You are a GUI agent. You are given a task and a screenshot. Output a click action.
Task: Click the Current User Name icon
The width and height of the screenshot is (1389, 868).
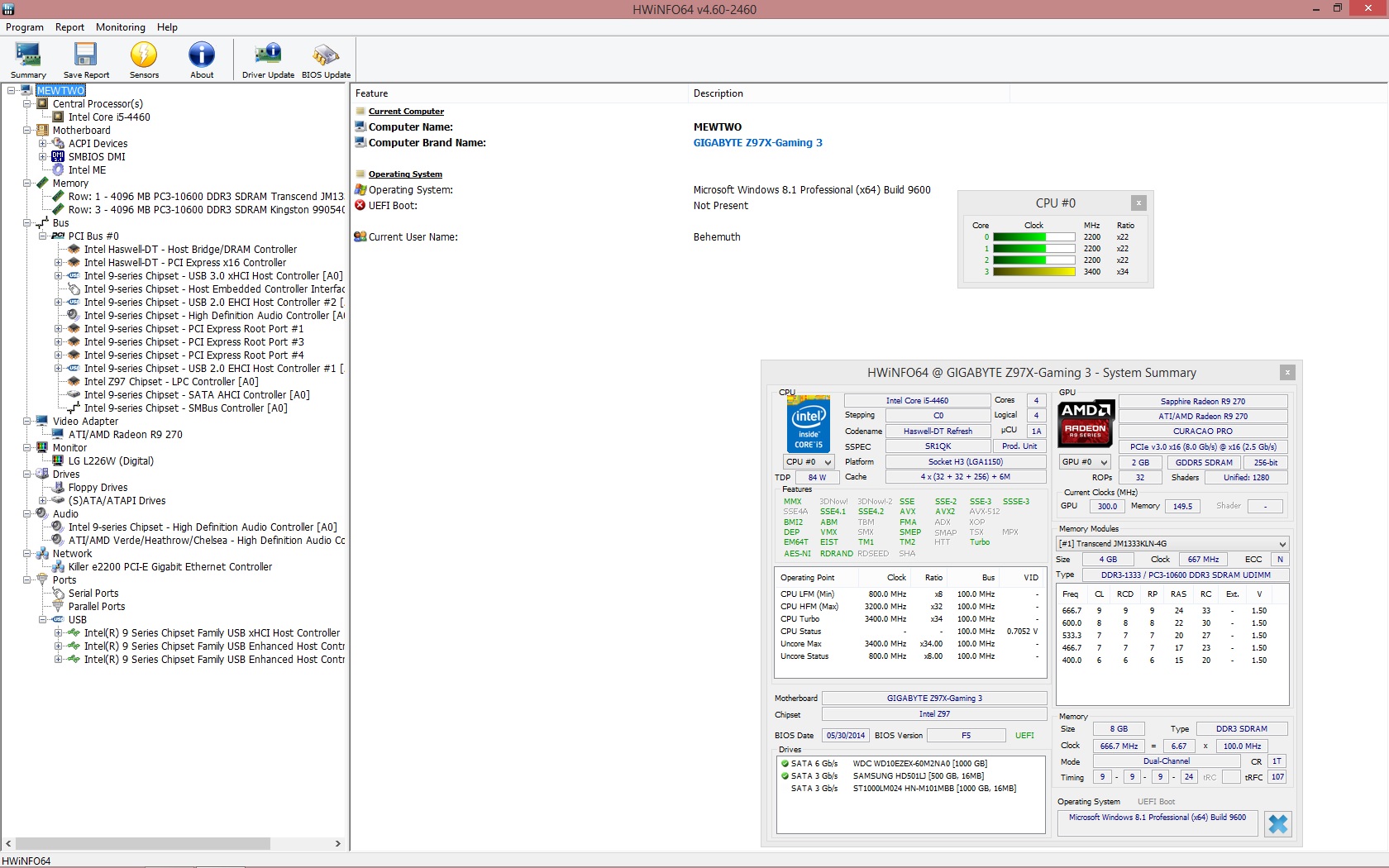point(360,237)
